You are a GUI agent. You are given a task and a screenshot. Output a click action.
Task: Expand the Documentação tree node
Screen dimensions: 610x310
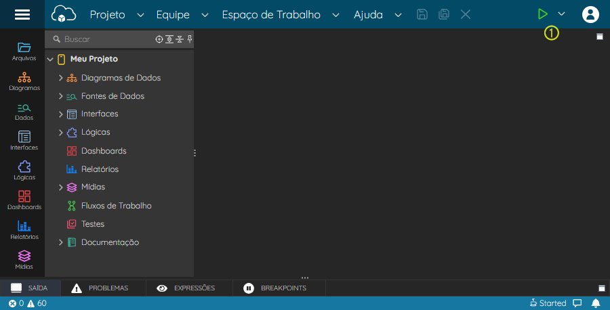pos(61,242)
